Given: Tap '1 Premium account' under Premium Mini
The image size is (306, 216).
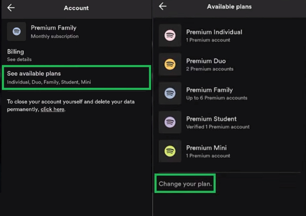Looking at the screenshot, I should click(x=208, y=156).
